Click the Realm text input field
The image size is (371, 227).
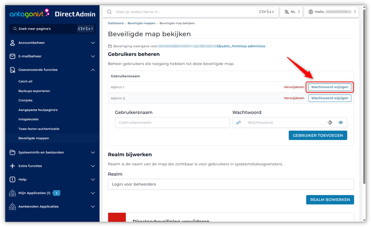click(231, 184)
